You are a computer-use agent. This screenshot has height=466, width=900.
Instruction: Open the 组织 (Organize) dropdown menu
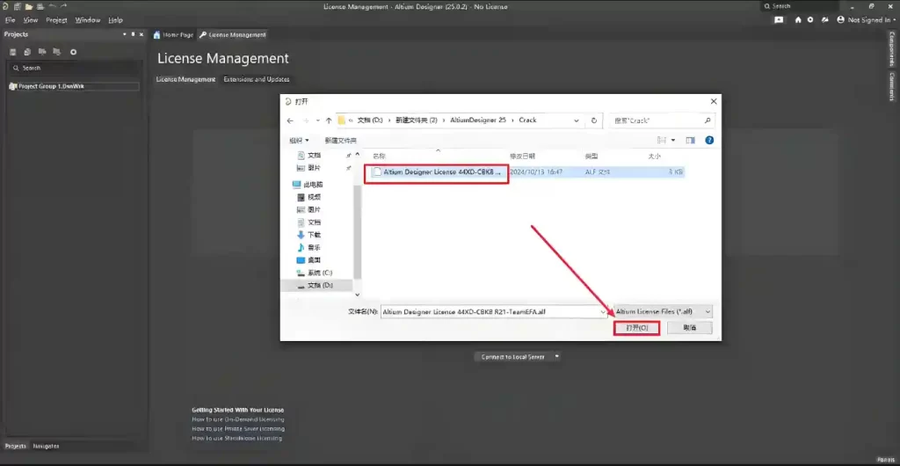[x=299, y=140]
